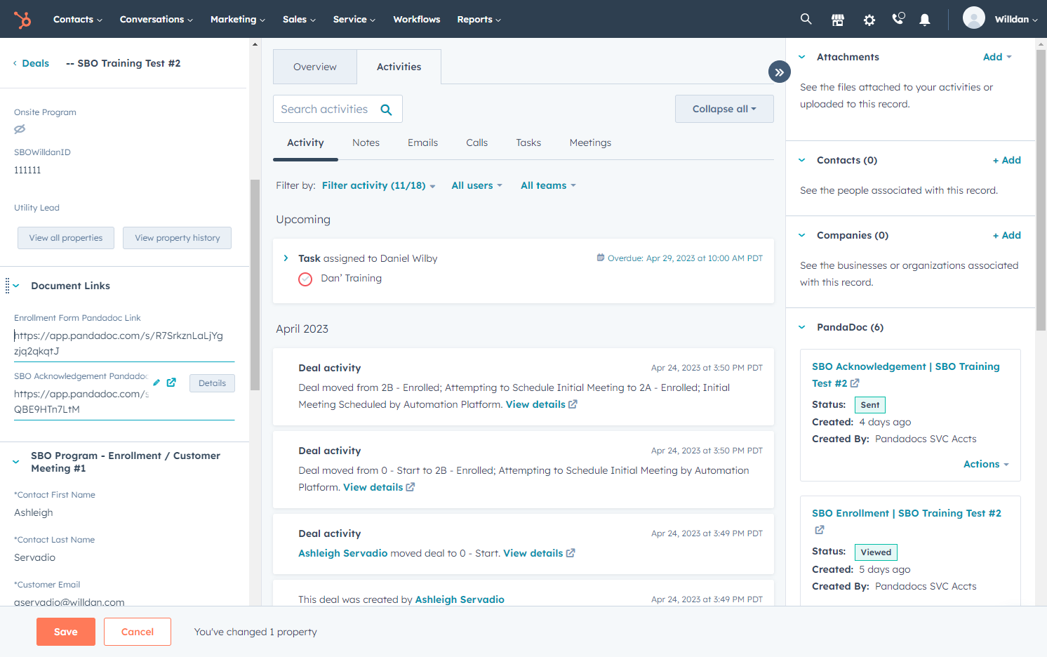Click the left sidebar vertical scrollbar
1047x657 pixels.
click(255, 284)
